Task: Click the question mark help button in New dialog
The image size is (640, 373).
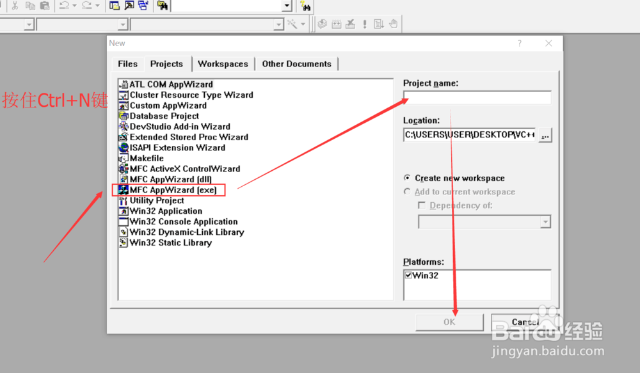Action: coord(519,44)
